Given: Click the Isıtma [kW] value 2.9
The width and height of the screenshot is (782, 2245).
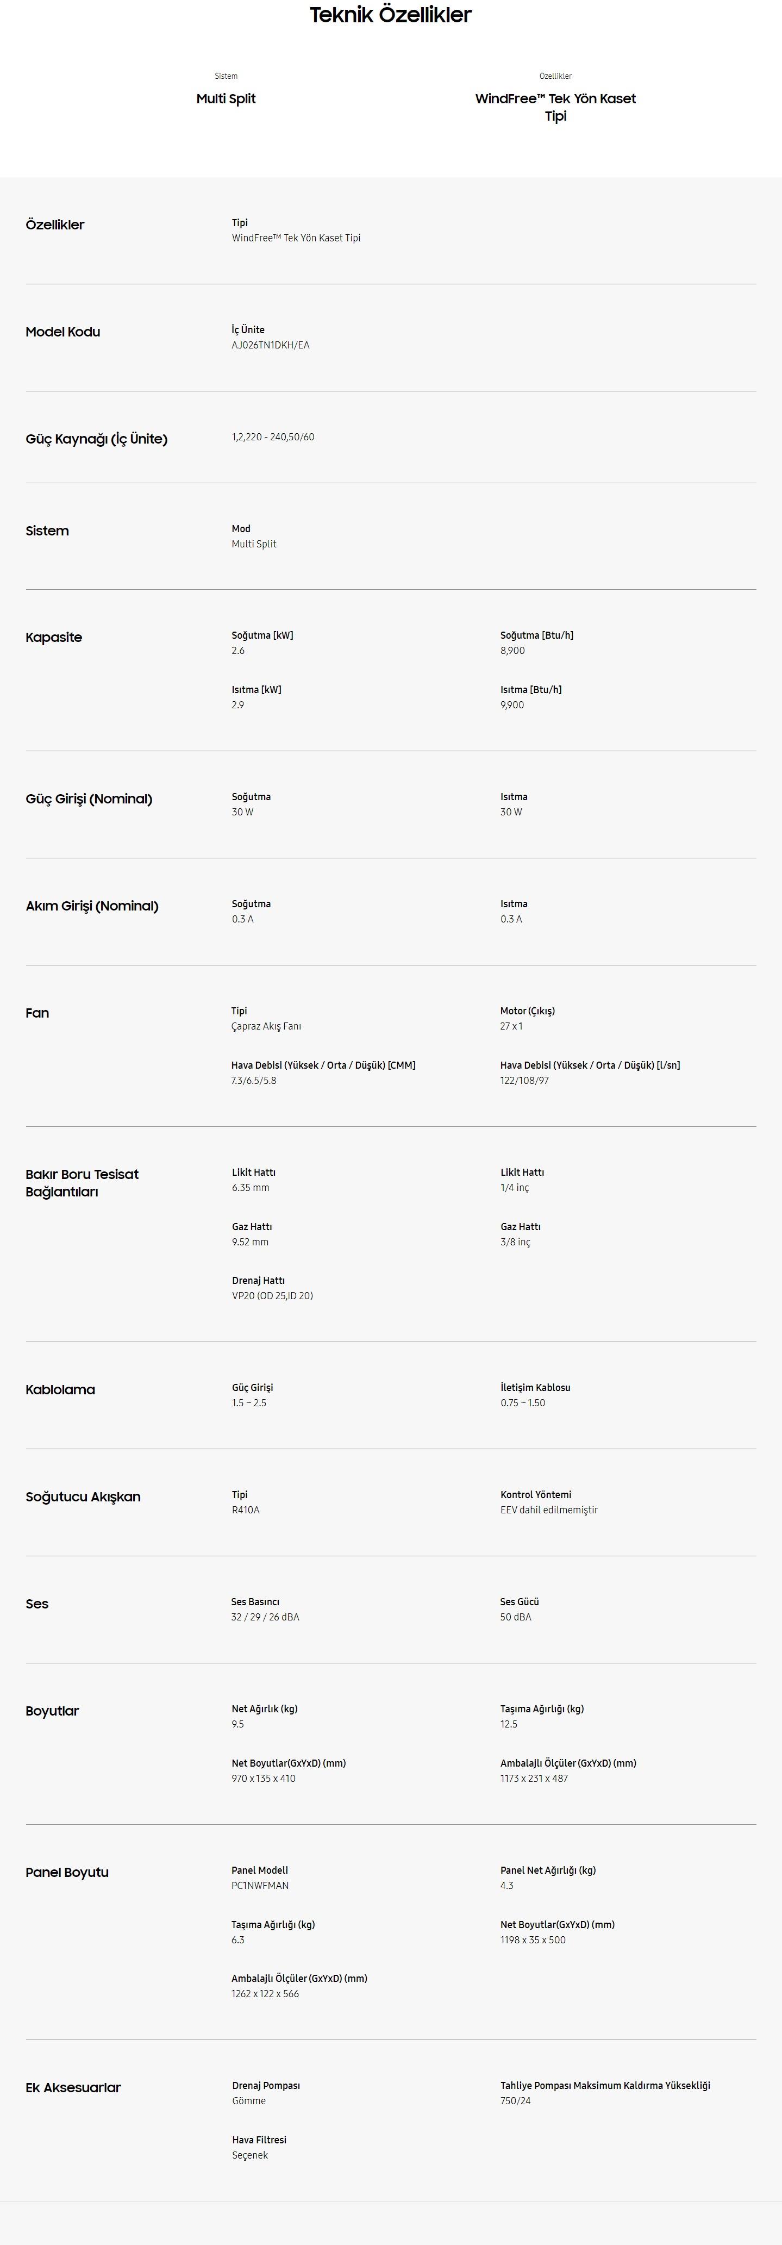Looking at the screenshot, I should point(237,705).
